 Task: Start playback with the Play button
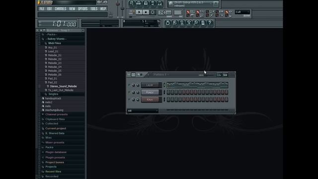click(x=139, y=12)
